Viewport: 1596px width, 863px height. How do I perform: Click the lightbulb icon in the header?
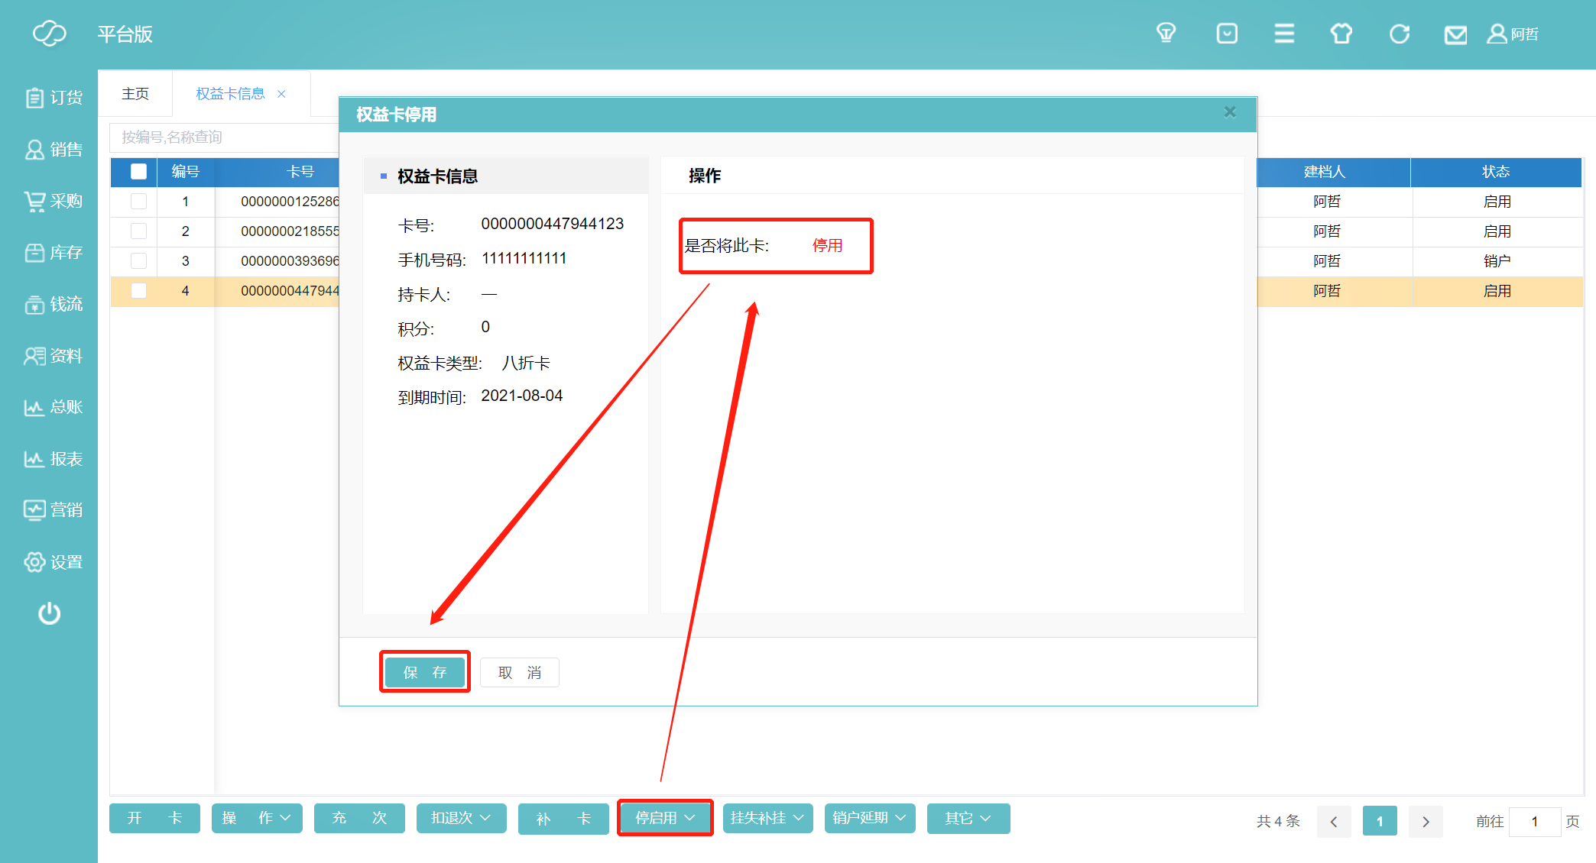[1166, 34]
